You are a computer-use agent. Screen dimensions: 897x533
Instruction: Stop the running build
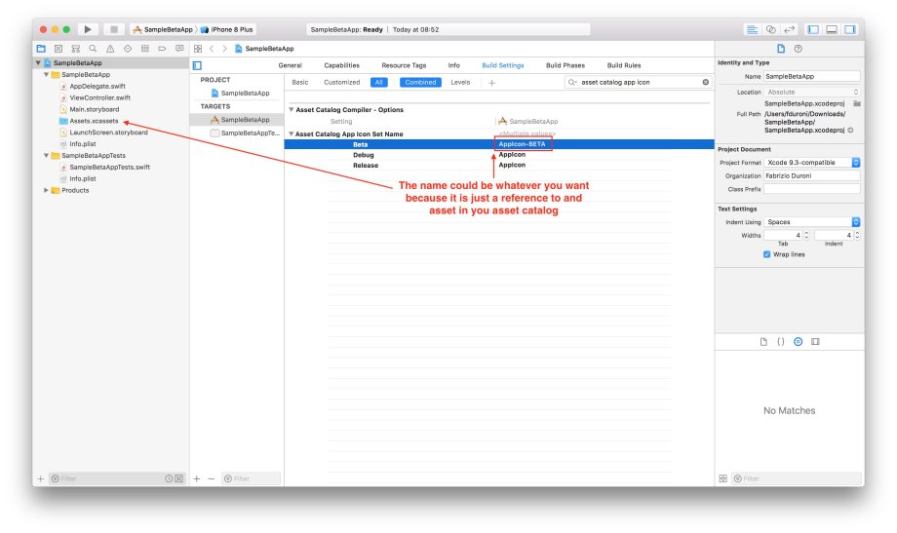point(113,29)
